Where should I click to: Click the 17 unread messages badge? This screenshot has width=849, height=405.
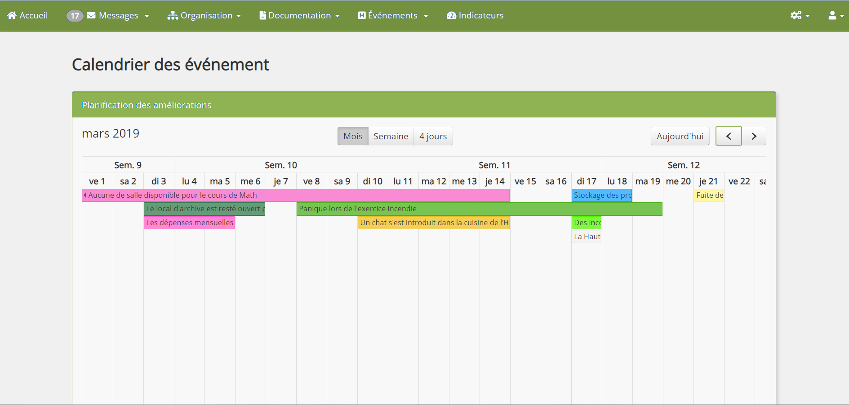click(x=75, y=16)
